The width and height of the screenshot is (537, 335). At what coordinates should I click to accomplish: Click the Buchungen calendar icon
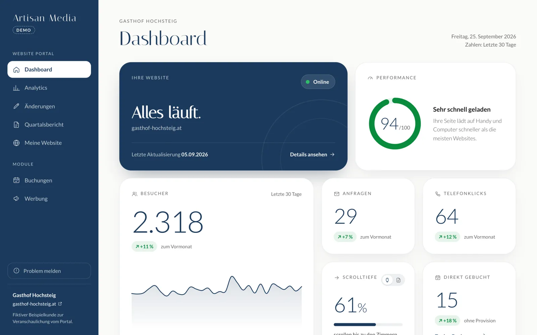coord(16,180)
